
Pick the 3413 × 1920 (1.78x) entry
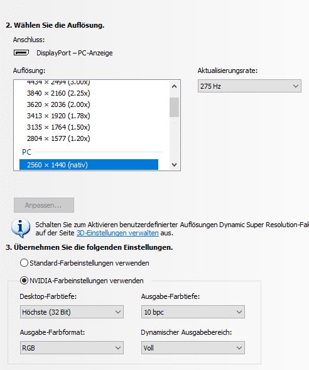click(x=89, y=116)
